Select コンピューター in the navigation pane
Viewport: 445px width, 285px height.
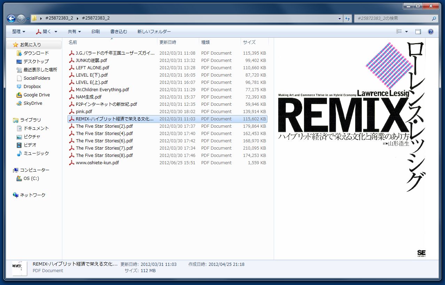(34, 170)
